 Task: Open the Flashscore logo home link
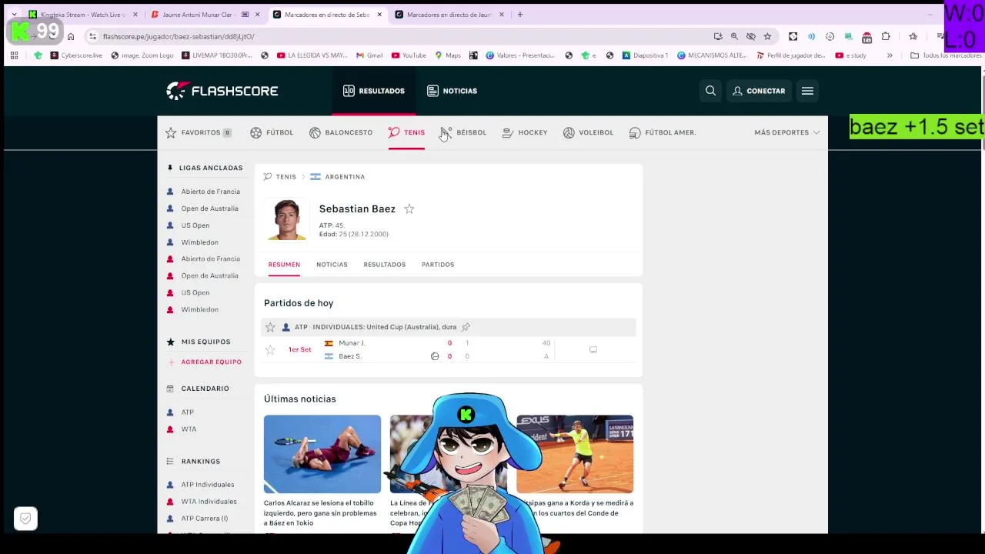(x=222, y=91)
